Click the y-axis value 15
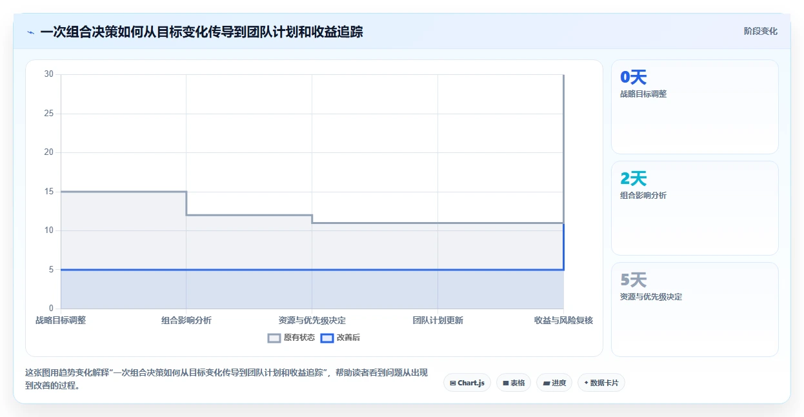Viewport: 804px width, 417px height. tap(49, 192)
